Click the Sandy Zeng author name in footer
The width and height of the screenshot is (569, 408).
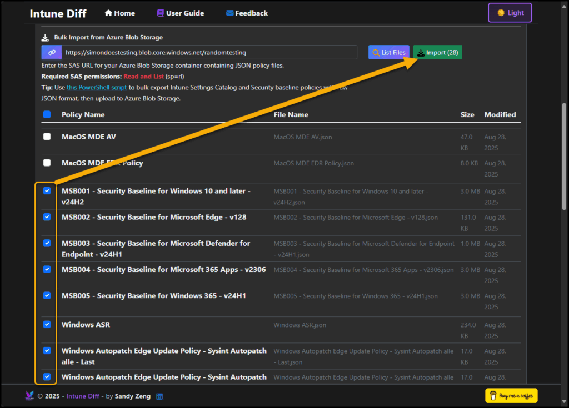(x=132, y=396)
